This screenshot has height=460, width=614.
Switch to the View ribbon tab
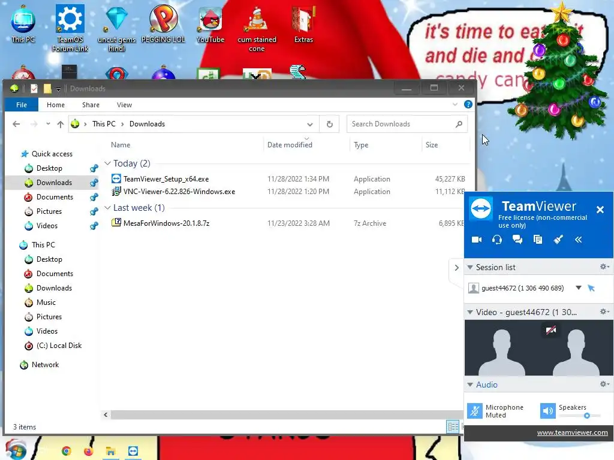[124, 105]
